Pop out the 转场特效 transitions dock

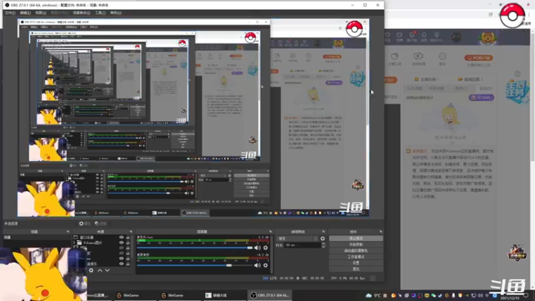324,231
